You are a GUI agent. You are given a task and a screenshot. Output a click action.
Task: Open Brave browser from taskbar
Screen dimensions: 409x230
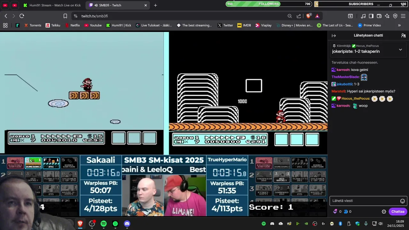click(x=80, y=224)
